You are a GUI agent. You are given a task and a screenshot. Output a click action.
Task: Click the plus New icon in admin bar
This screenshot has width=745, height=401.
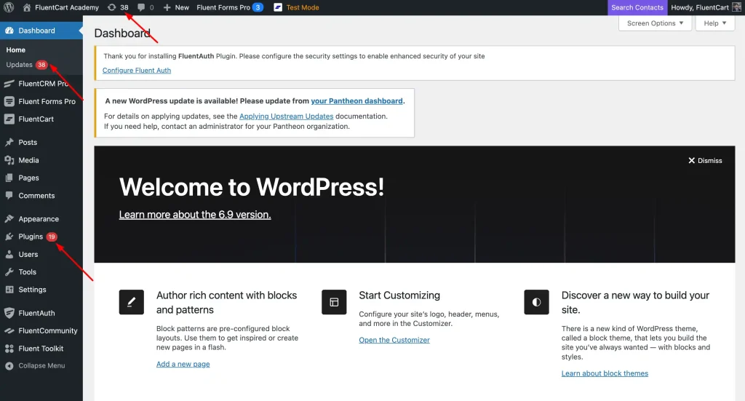pyautogui.click(x=167, y=7)
